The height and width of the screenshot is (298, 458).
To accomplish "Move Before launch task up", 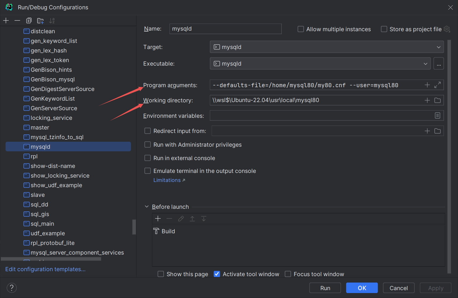I will (x=192, y=218).
